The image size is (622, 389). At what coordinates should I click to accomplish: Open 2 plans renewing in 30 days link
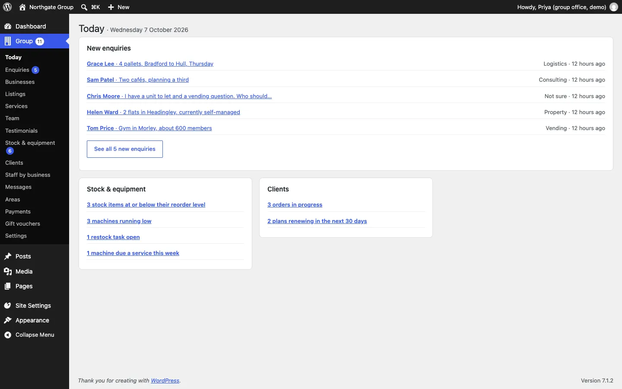317,221
